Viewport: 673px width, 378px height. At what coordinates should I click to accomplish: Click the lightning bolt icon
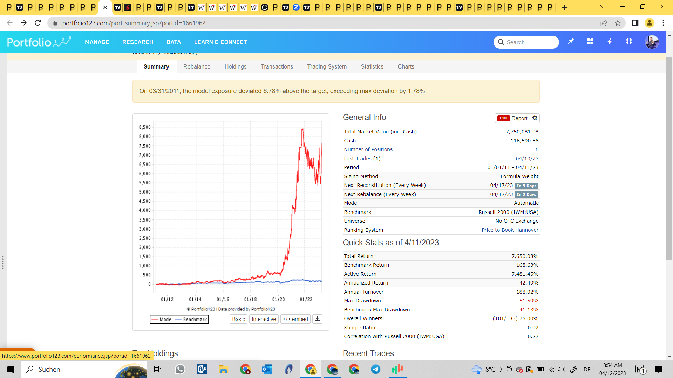(610, 42)
